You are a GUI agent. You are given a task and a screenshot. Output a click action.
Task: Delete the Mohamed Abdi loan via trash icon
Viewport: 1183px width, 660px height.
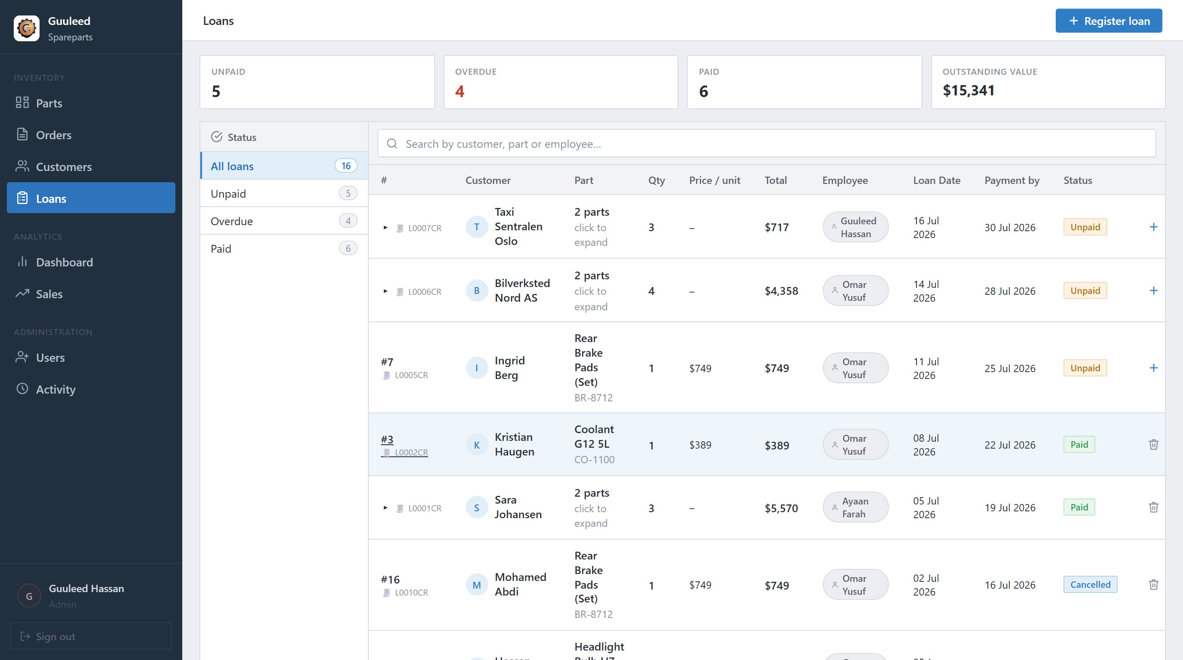(x=1153, y=584)
